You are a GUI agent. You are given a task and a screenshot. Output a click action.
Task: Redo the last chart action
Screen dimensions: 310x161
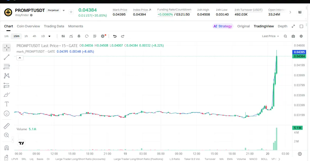123,36
